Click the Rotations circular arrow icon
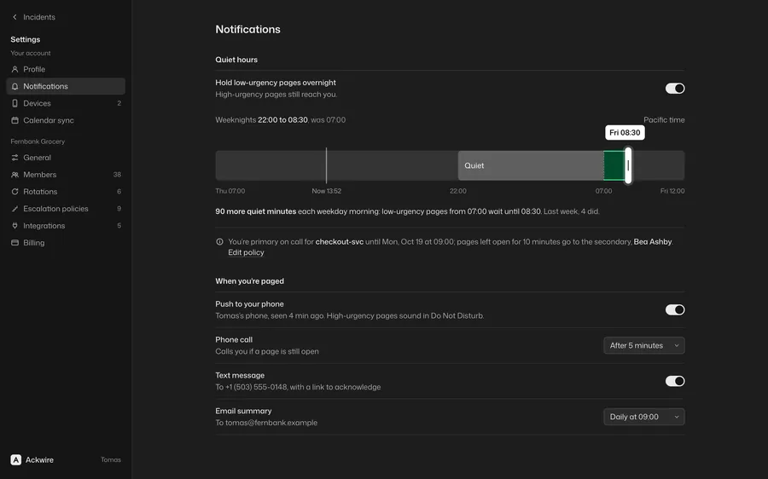The height and width of the screenshot is (479, 768). [15, 192]
